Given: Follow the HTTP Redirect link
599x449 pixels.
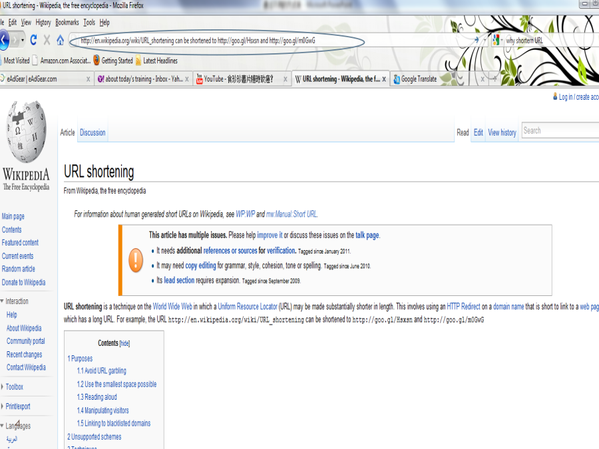Looking at the screenshot, I should [463, 307].
